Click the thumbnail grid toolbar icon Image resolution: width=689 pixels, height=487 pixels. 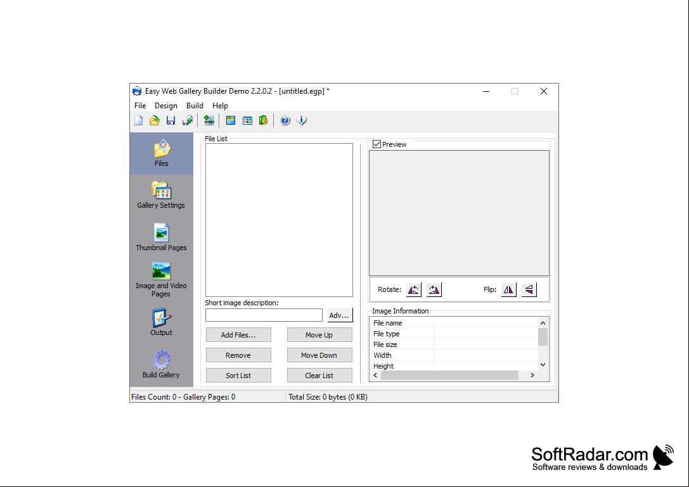click(247, 120)
